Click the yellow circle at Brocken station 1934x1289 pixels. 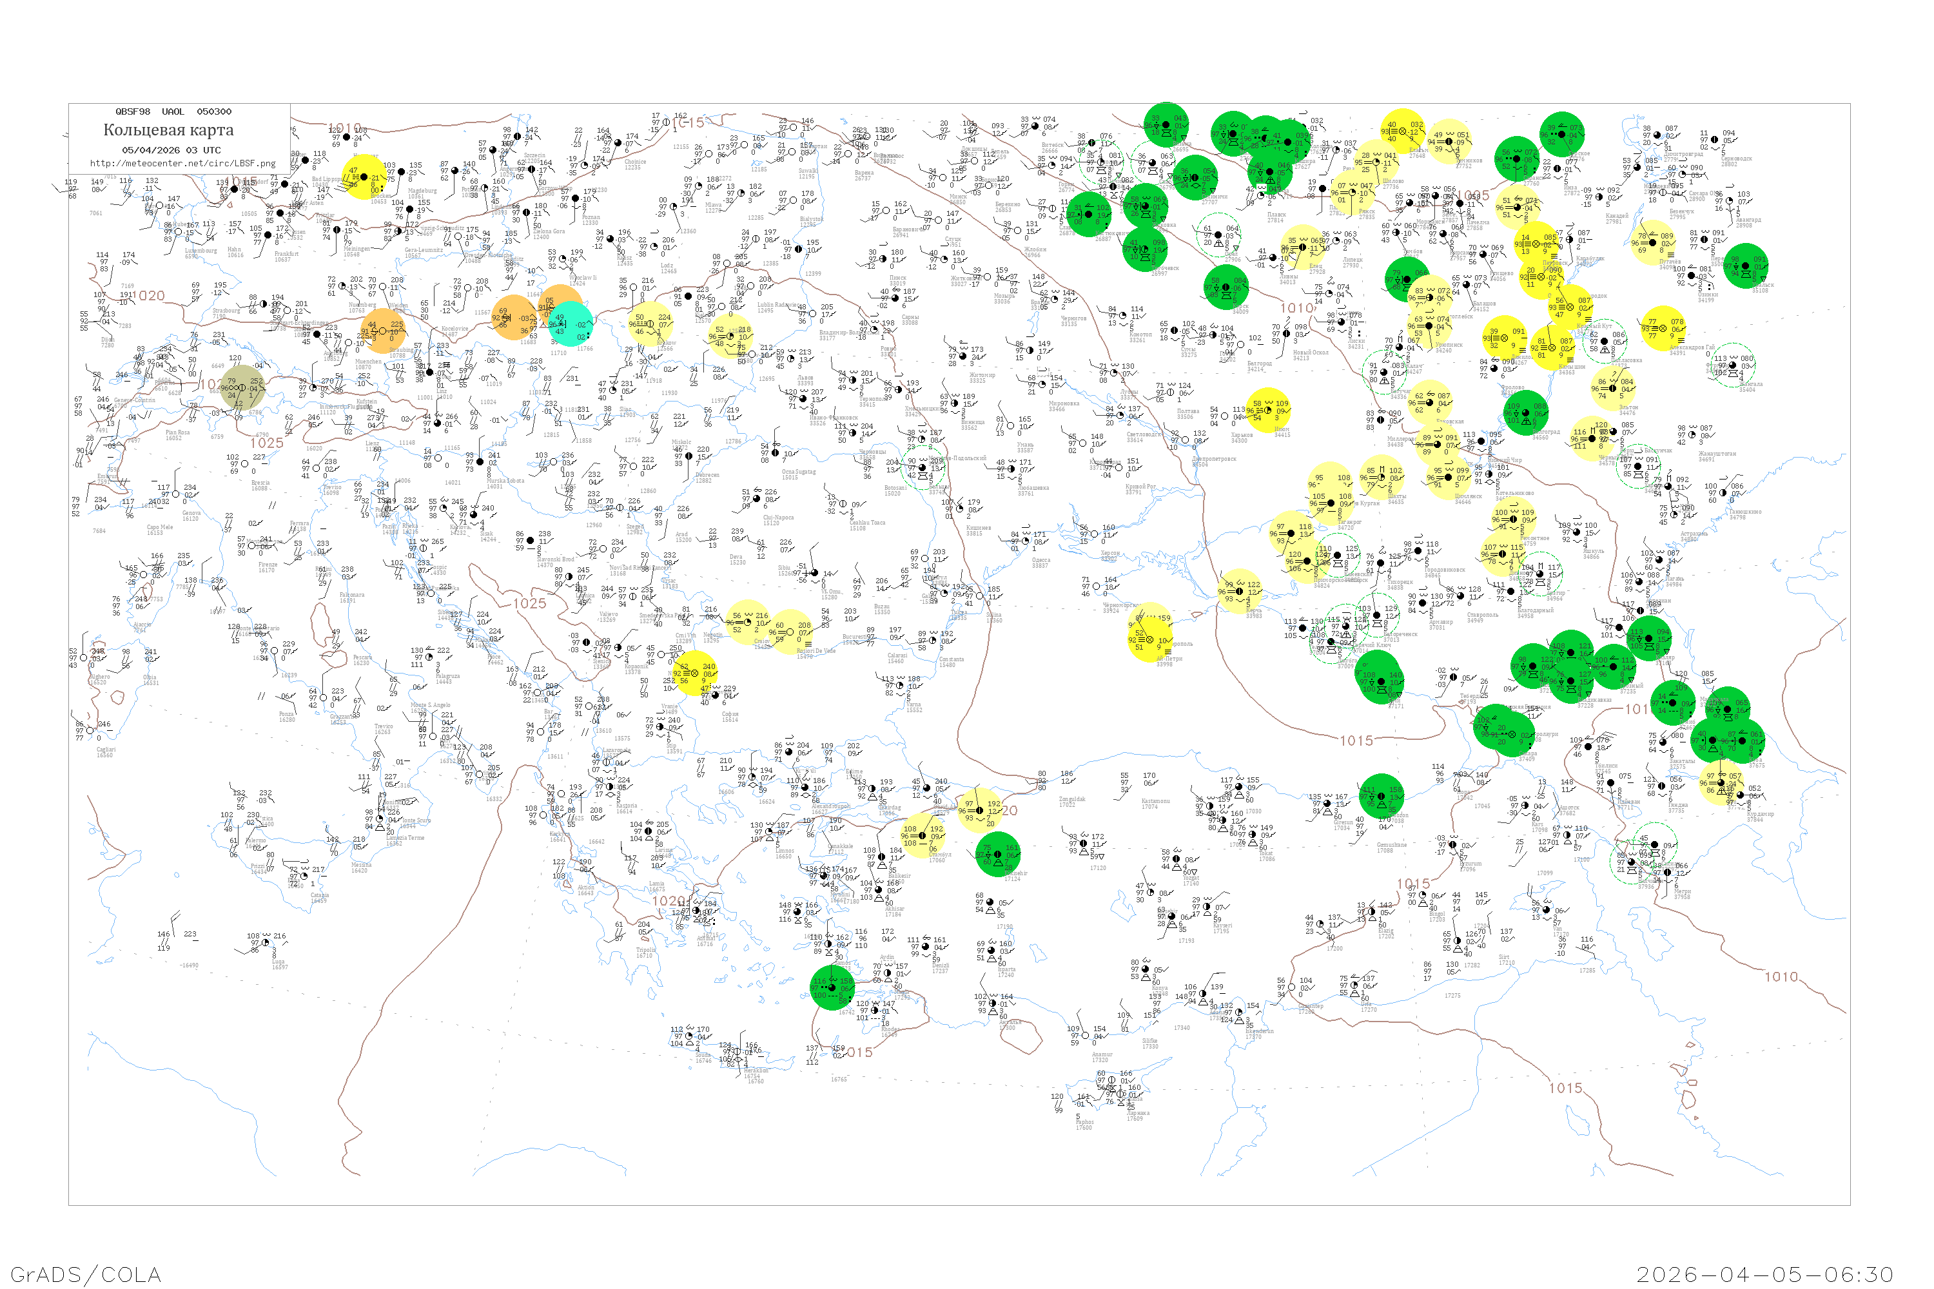tap(364, 177)
